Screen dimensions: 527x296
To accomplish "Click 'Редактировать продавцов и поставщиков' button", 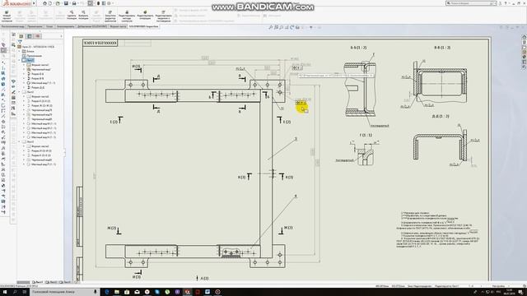I will coord(163,16).
